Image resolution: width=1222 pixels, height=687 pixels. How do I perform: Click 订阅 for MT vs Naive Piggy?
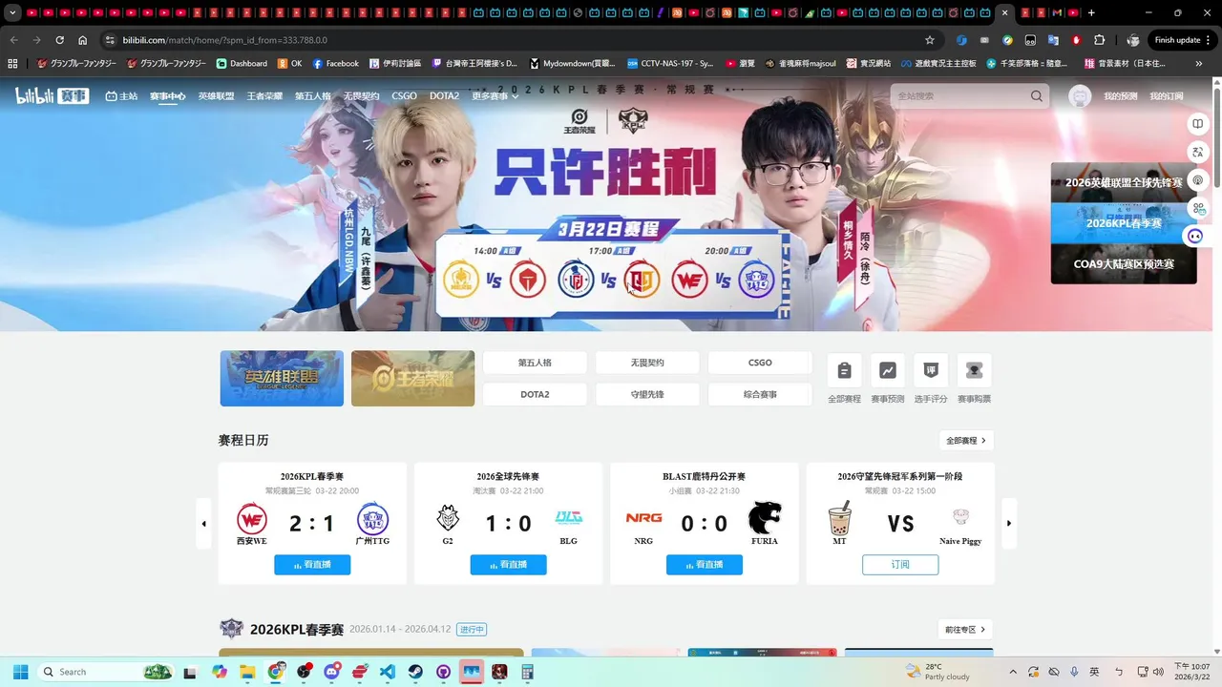[900, 565]
